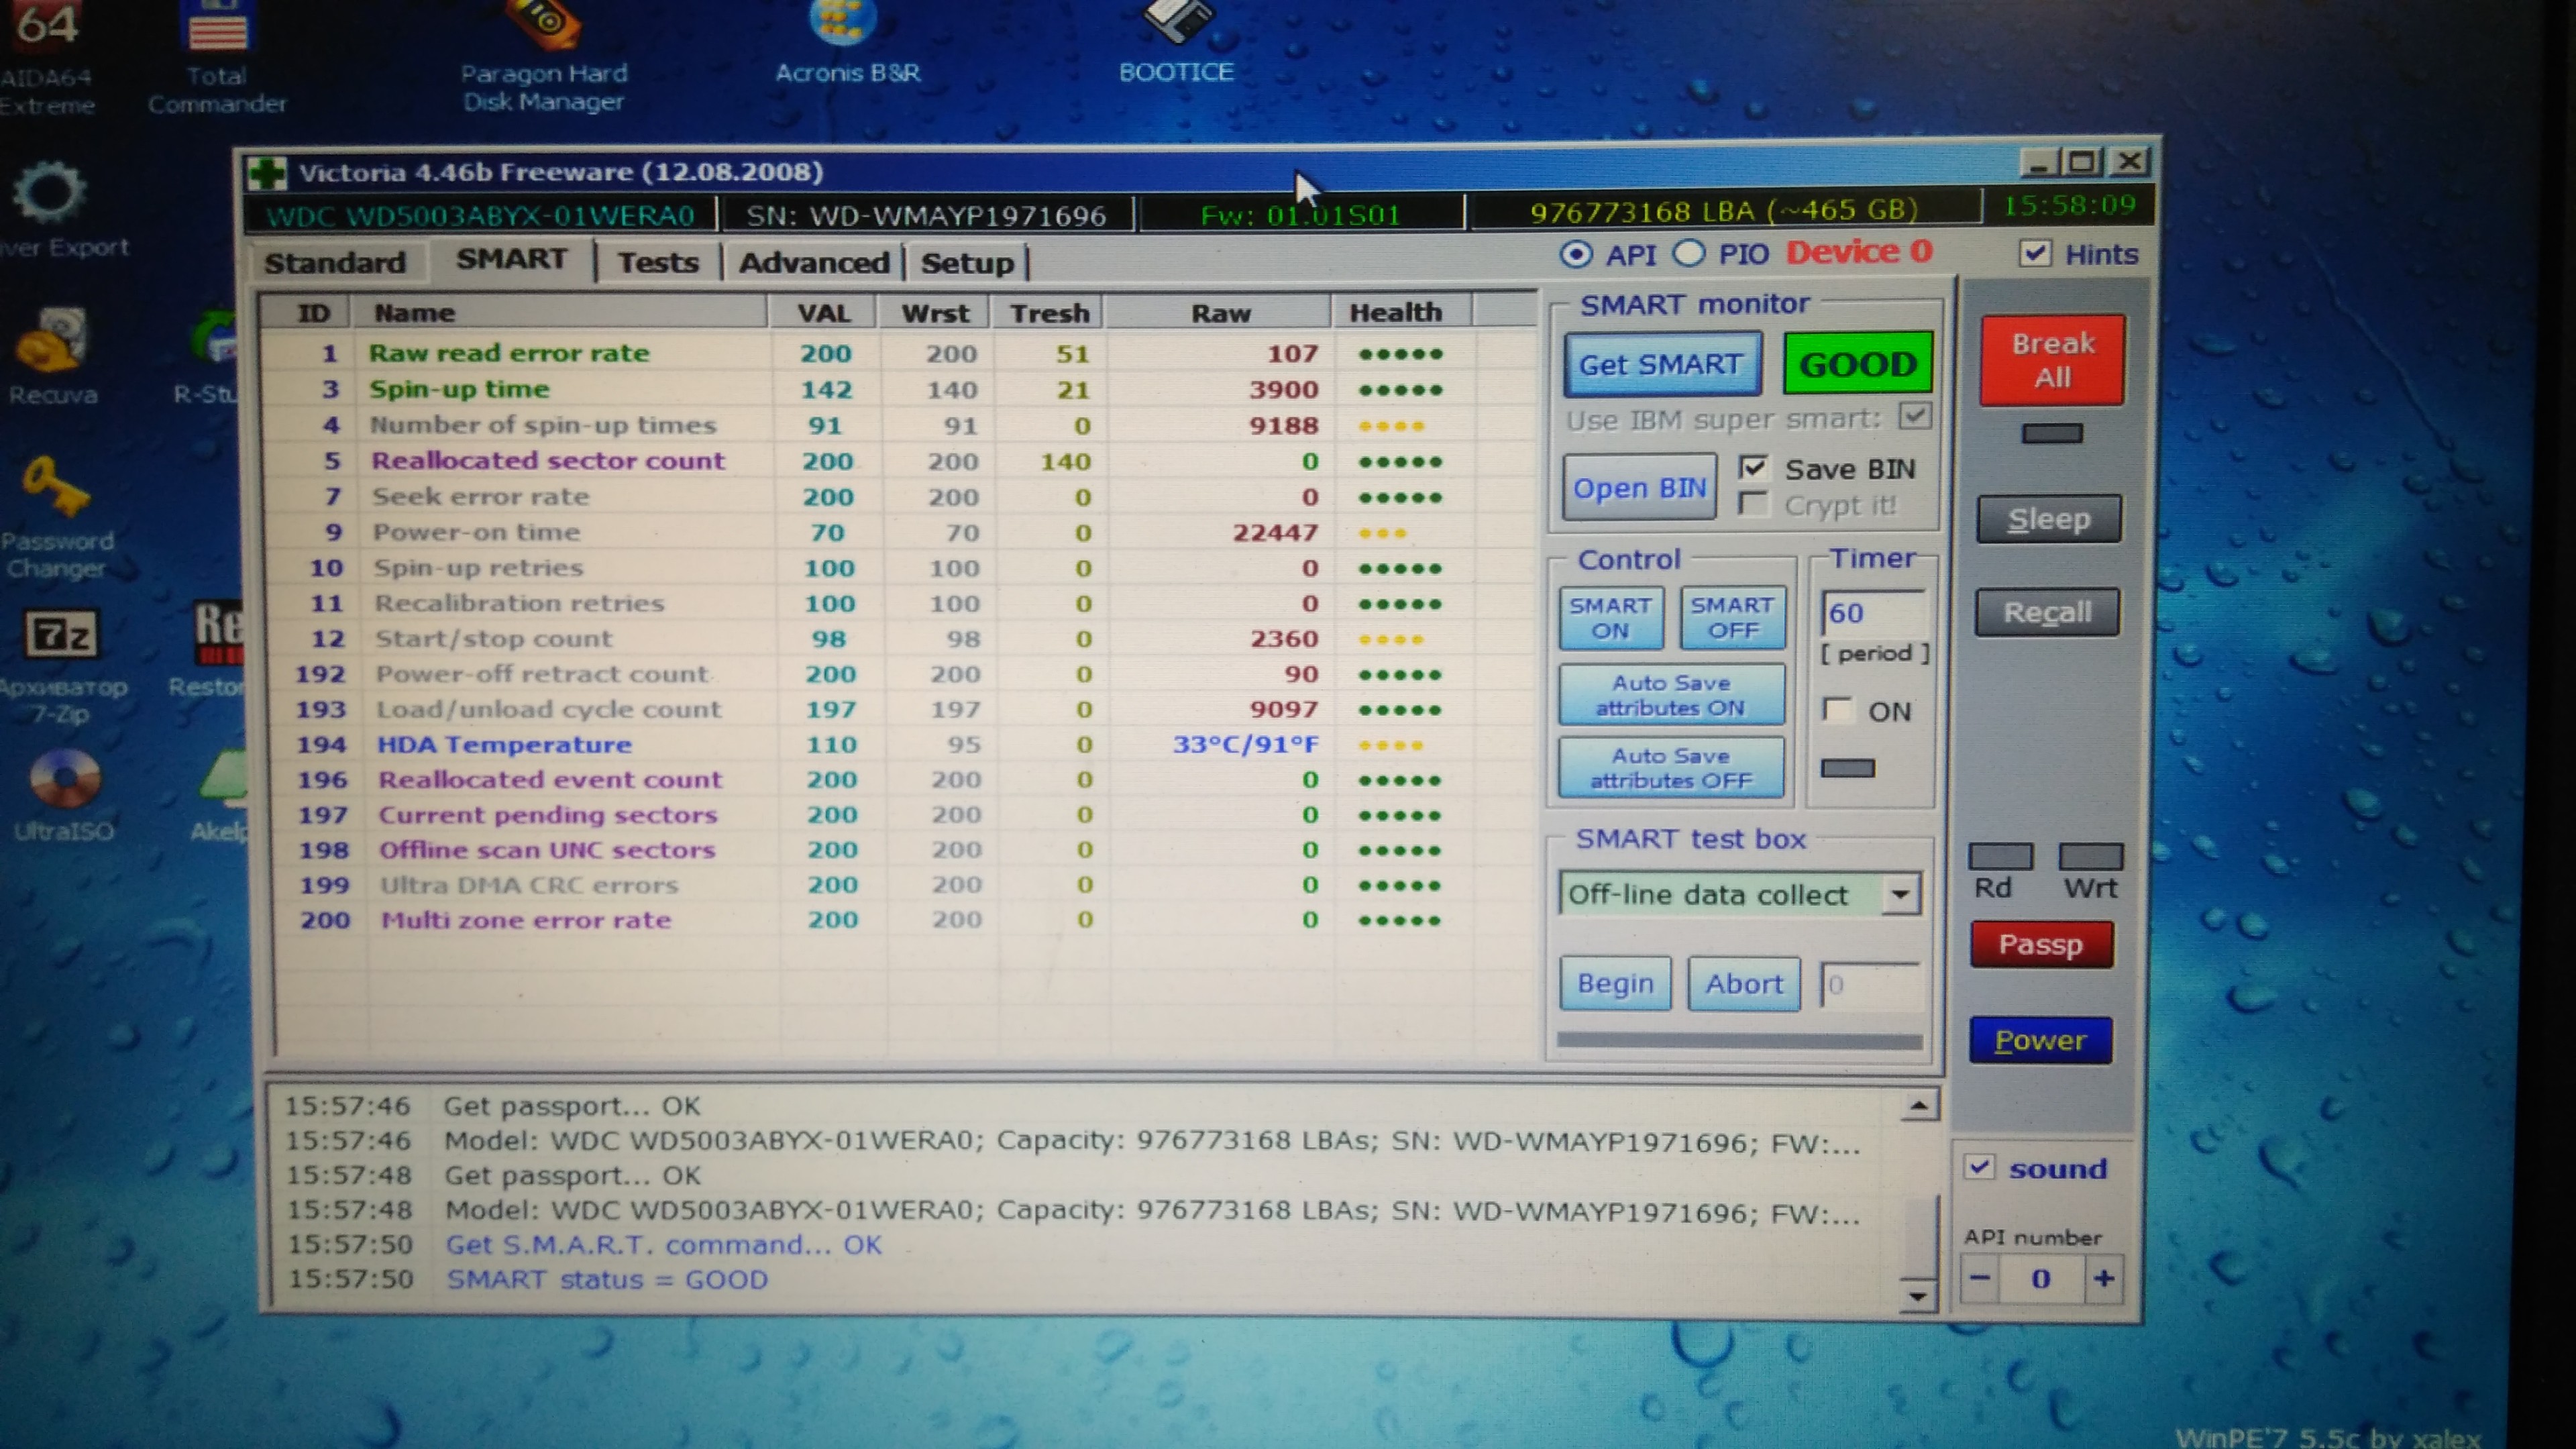Viewport: 2576px width, 1449px height.
Task: Open the Advanced tab
Action: (x=814, y=263)
